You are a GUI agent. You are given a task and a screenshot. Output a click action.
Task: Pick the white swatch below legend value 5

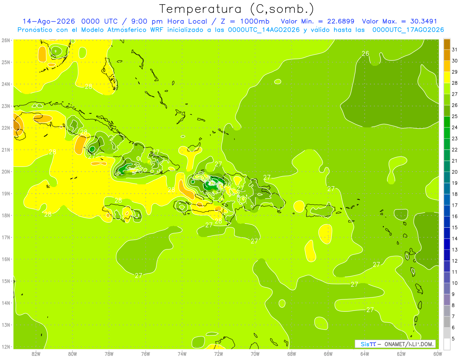pos(447,344)
